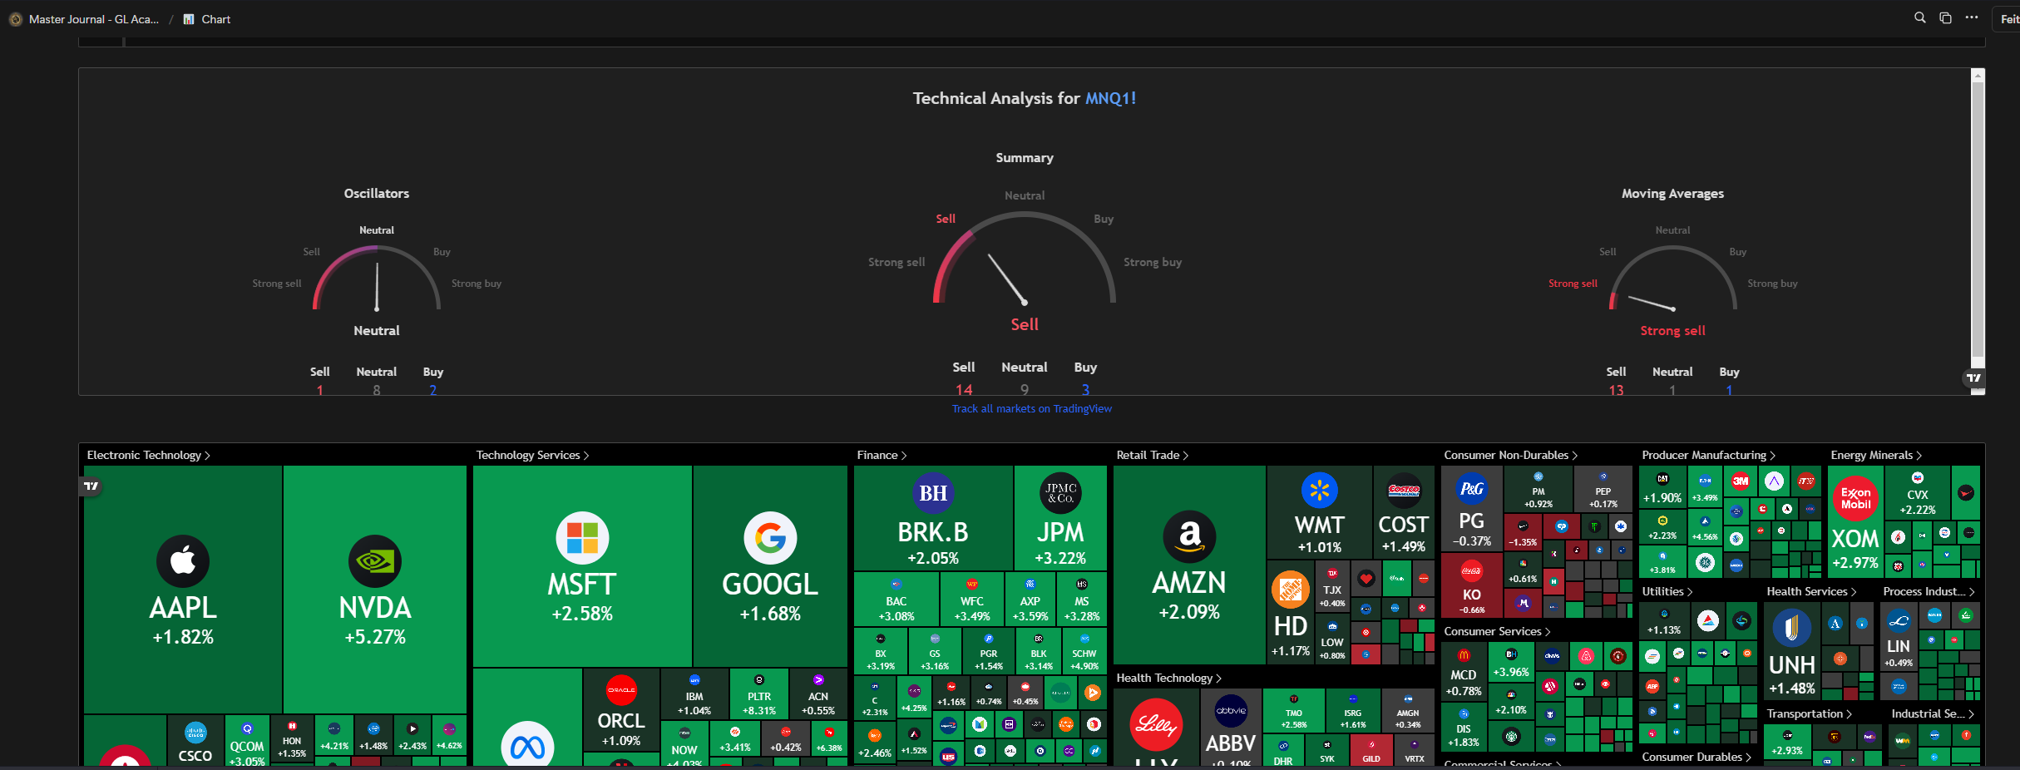2020x770 pixels.
Task: Click the Walmart spark logo on the WMT tile
Action: pos(1320,491)
